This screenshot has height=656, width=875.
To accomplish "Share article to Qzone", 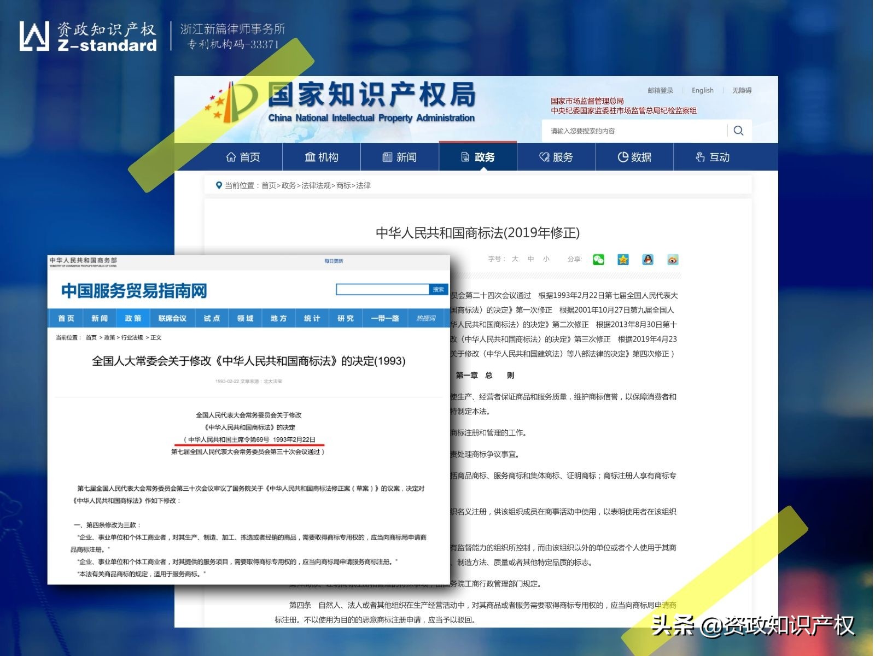I will [x=623, y=260].
